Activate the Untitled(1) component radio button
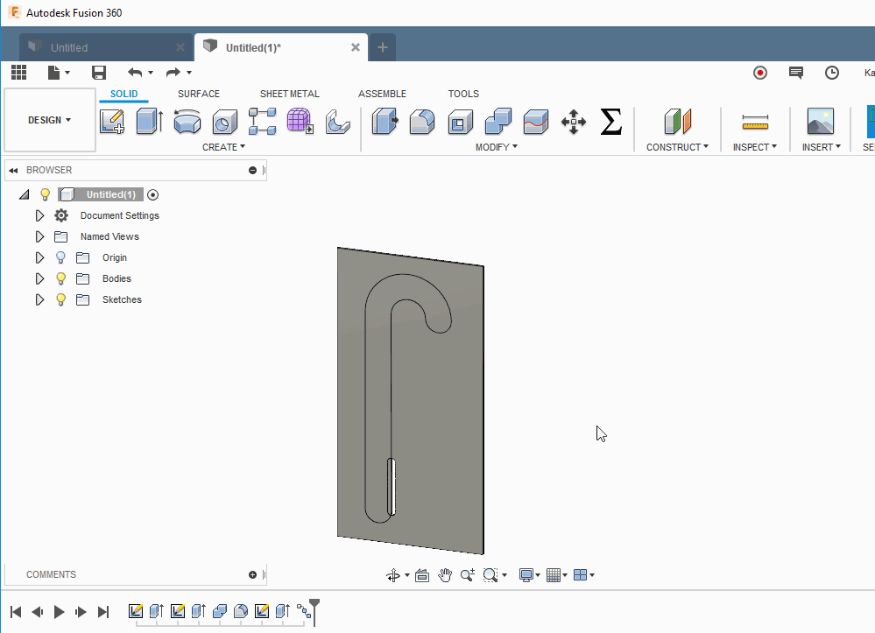The width and height of the screenshot is (875, 633). [152, 194]
